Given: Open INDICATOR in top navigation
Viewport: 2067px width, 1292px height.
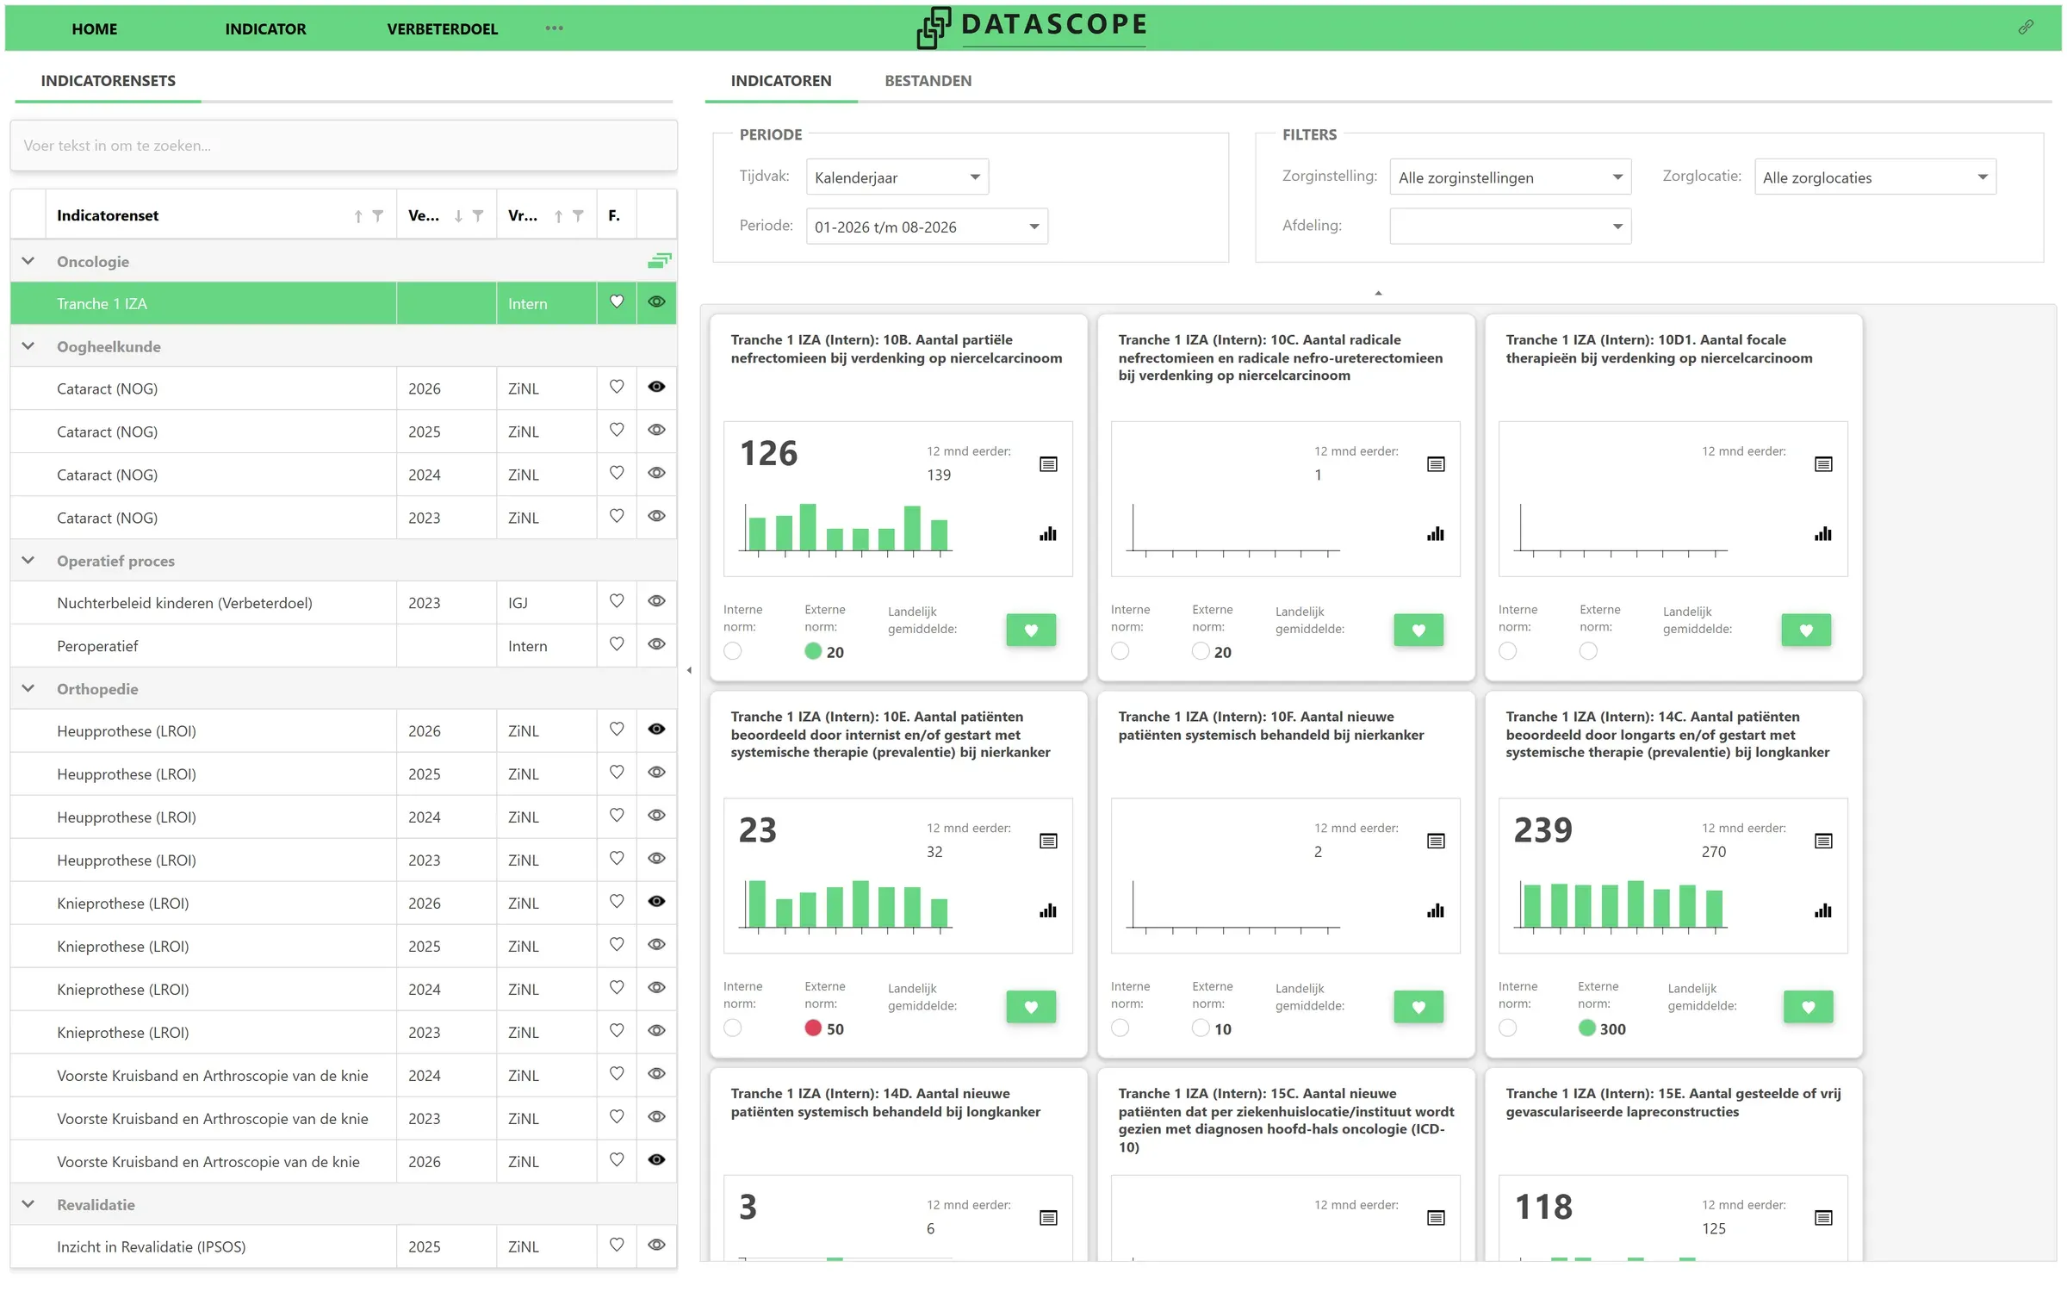Looking at the screenshot, I should pos(265,29).
